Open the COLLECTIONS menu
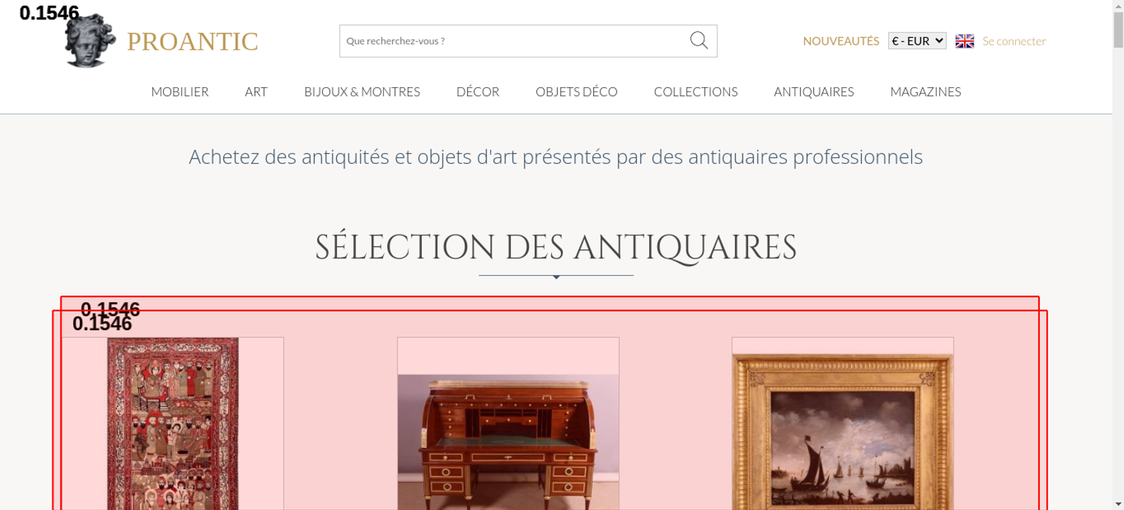 [x=696, y=92]
